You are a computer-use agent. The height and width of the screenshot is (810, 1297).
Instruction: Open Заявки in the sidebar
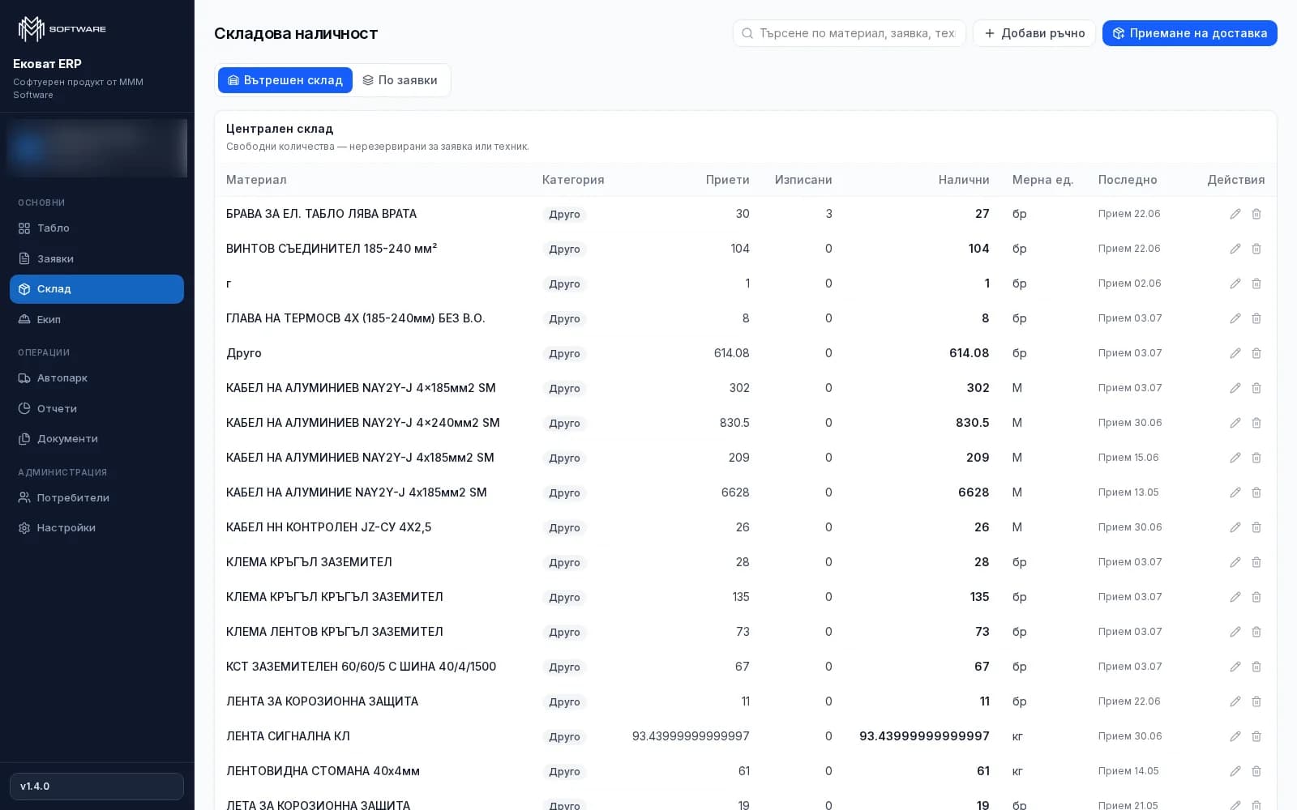[x=96, y=259]
